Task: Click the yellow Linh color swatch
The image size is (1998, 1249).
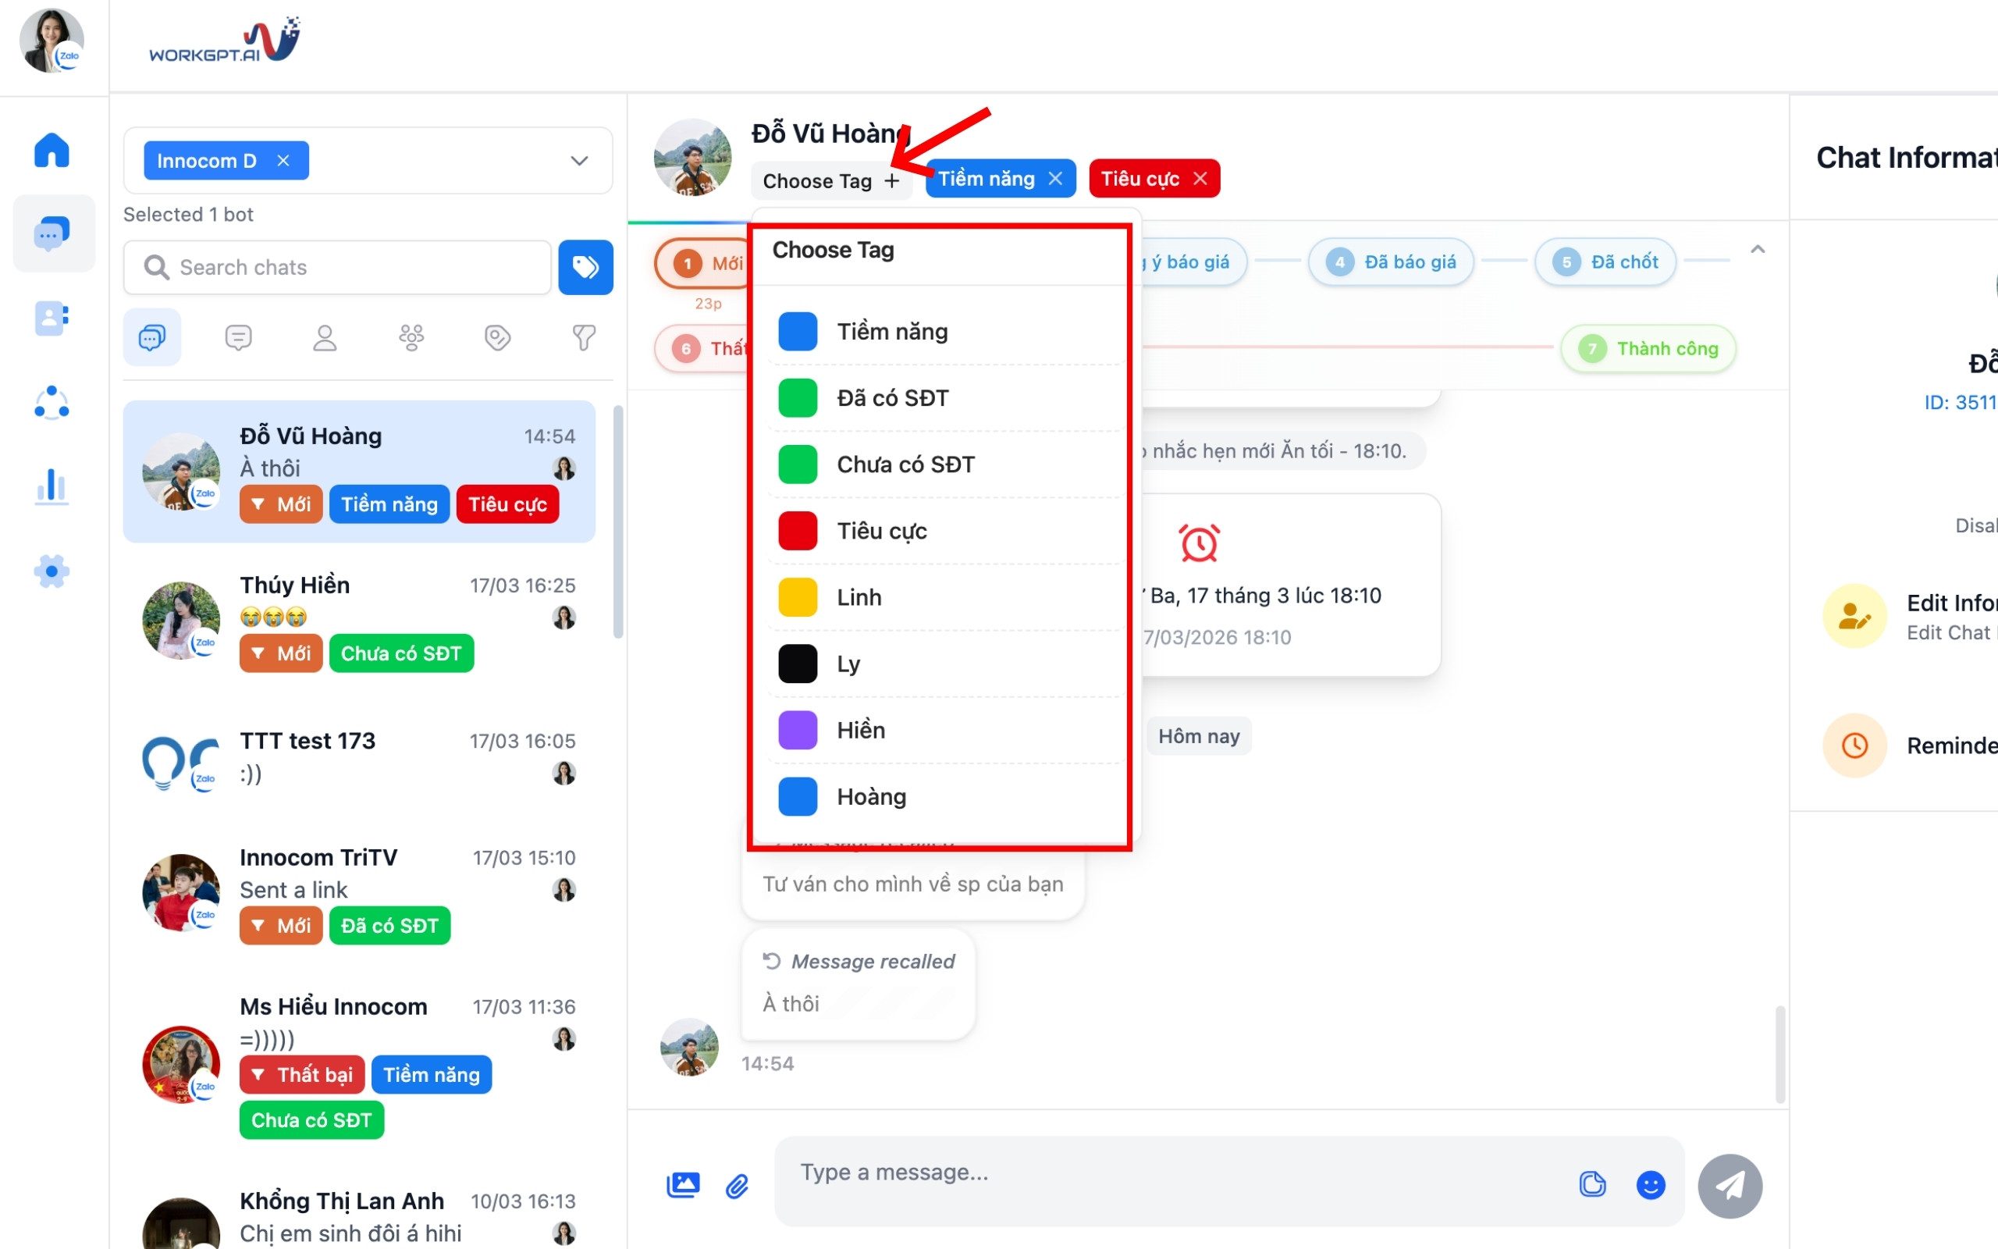Action: 798,597
